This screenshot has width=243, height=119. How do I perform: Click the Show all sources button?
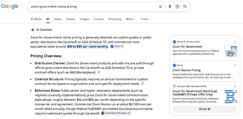tap(205, 109)
